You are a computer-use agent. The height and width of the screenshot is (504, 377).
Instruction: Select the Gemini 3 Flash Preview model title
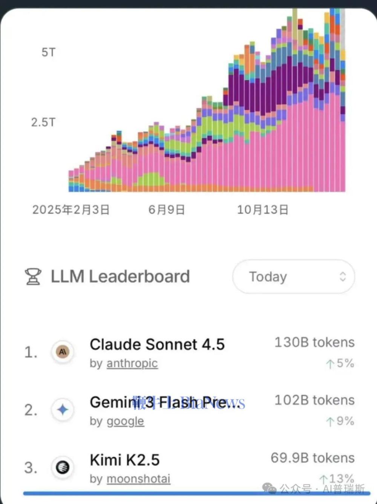click(165, 402)
